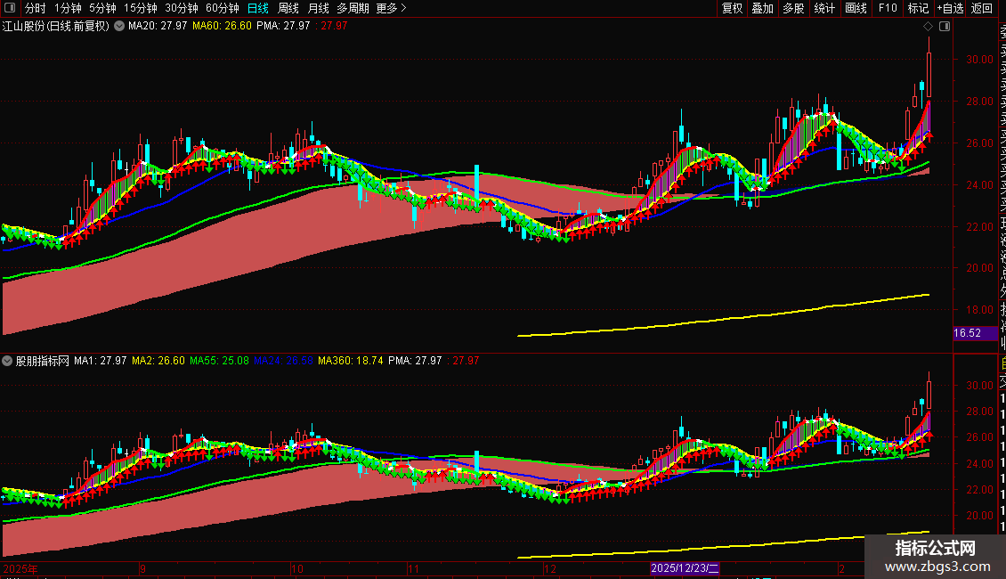Image resolution: width=1006 pixels, height=579 pixels.
Task: Click the diamond marker icon above chart
Action: coord(928,27)
